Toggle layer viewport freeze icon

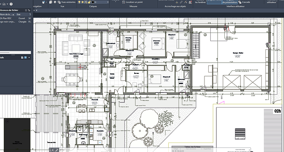(86, 2)
